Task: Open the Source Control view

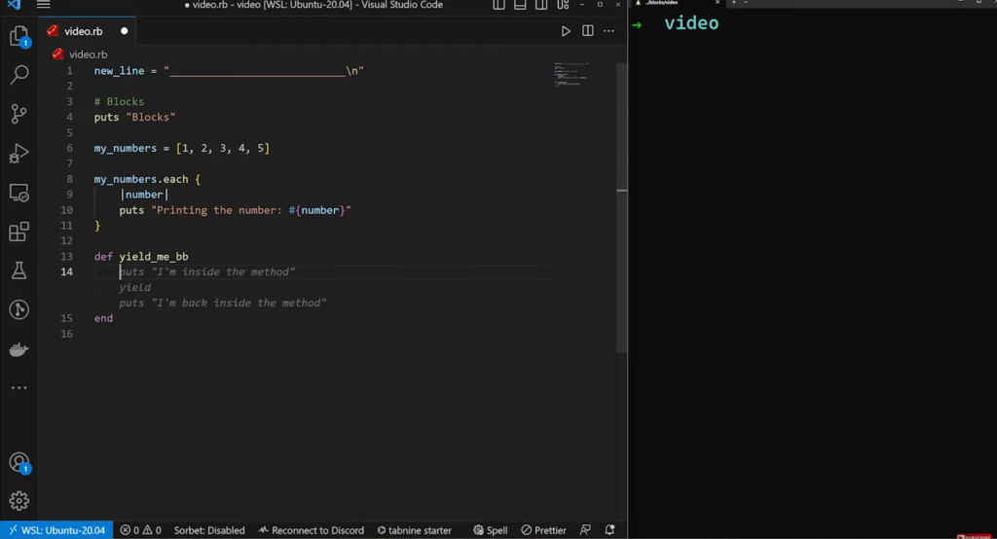Action: (x=19, y=114)
